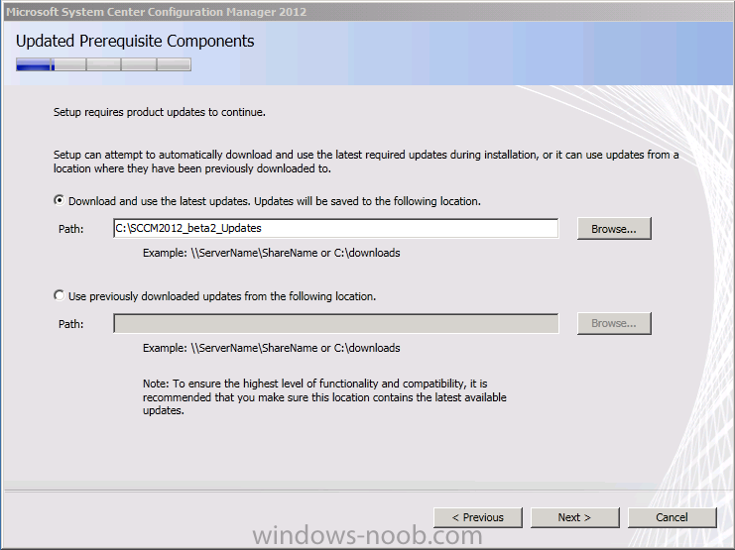
Task: Click the text 'Setup requires product updates to continue.'
Action: pos(160,112)
